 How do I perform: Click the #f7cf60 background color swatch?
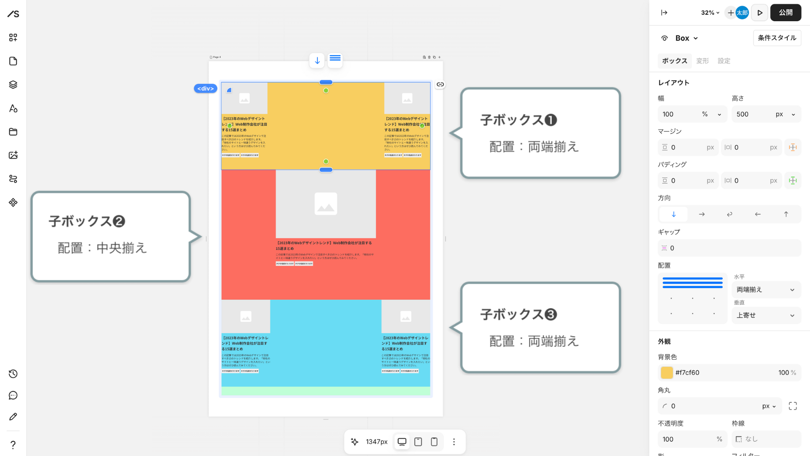point(667,372)
